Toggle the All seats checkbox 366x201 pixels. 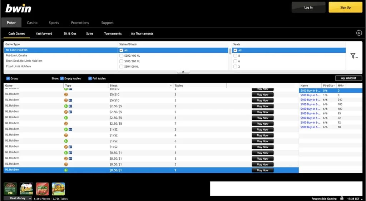click(x=235, y=50)
